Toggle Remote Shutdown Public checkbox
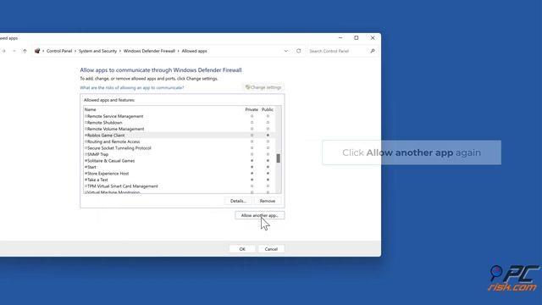 [268, 122]
